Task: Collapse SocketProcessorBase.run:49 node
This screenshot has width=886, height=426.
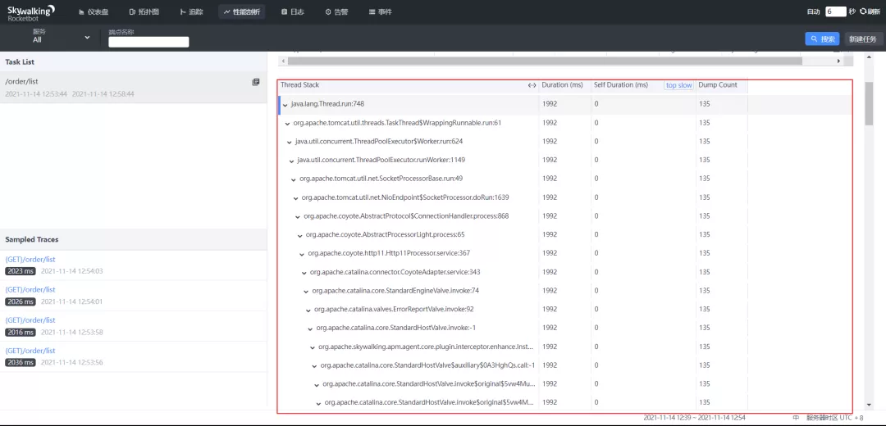Action: click(294, 179)
